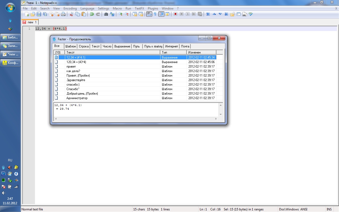Click line 1 text in the editor
This screenshot has width=339, height=212.
(x=51, y=29)
